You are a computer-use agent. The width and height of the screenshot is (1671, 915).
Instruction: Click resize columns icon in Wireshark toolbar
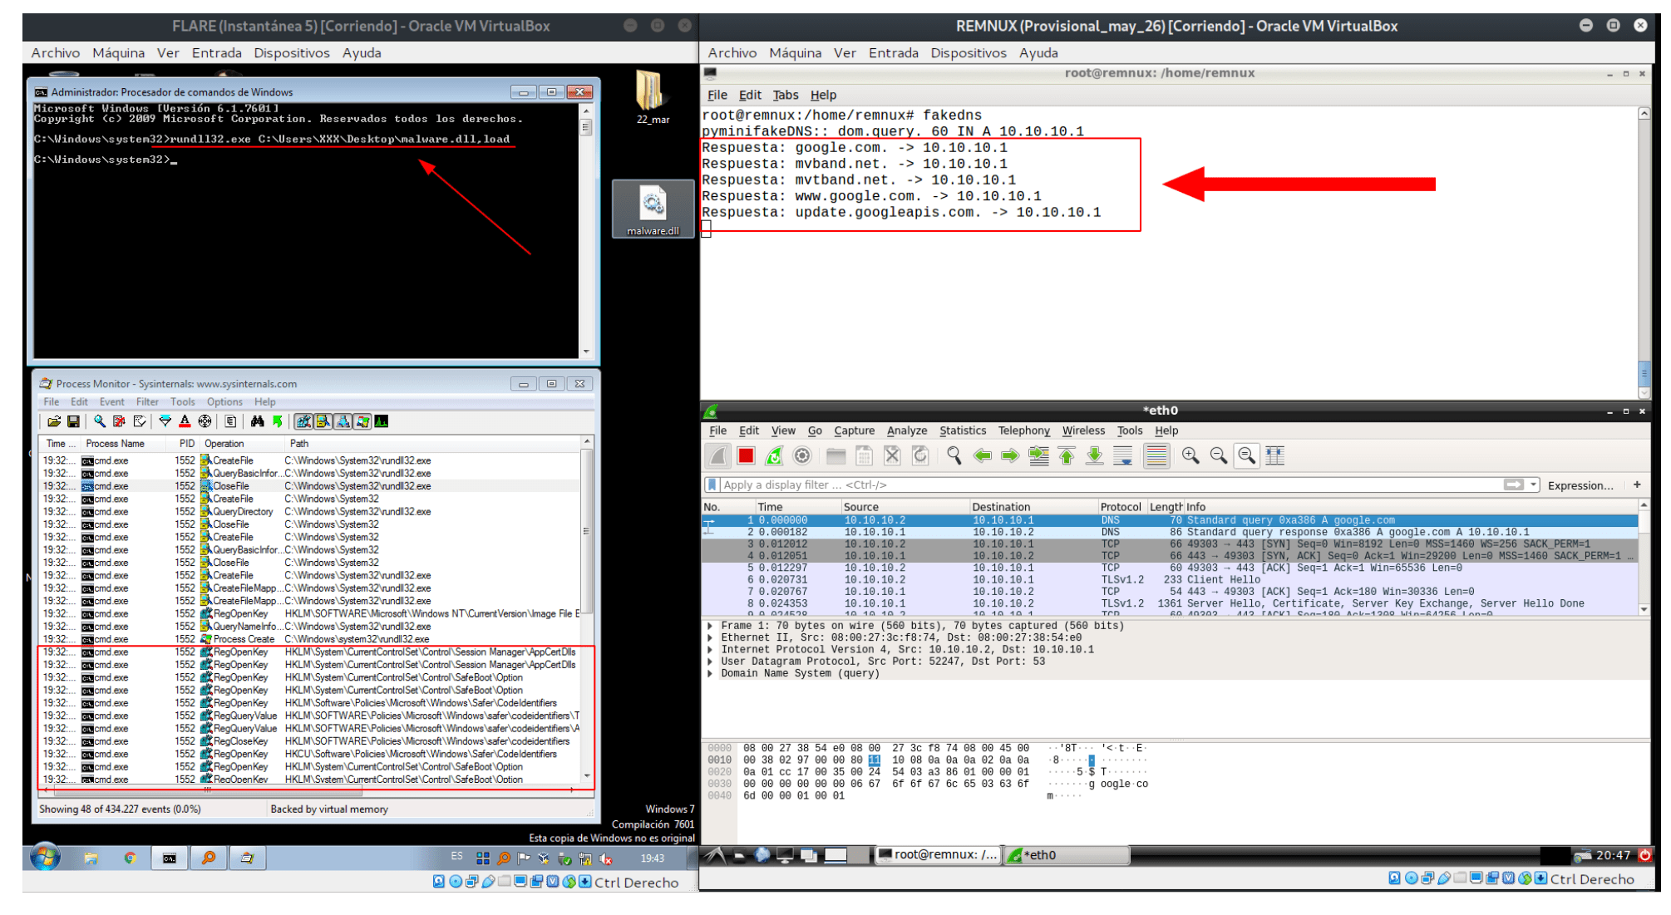pos(1275,456)
